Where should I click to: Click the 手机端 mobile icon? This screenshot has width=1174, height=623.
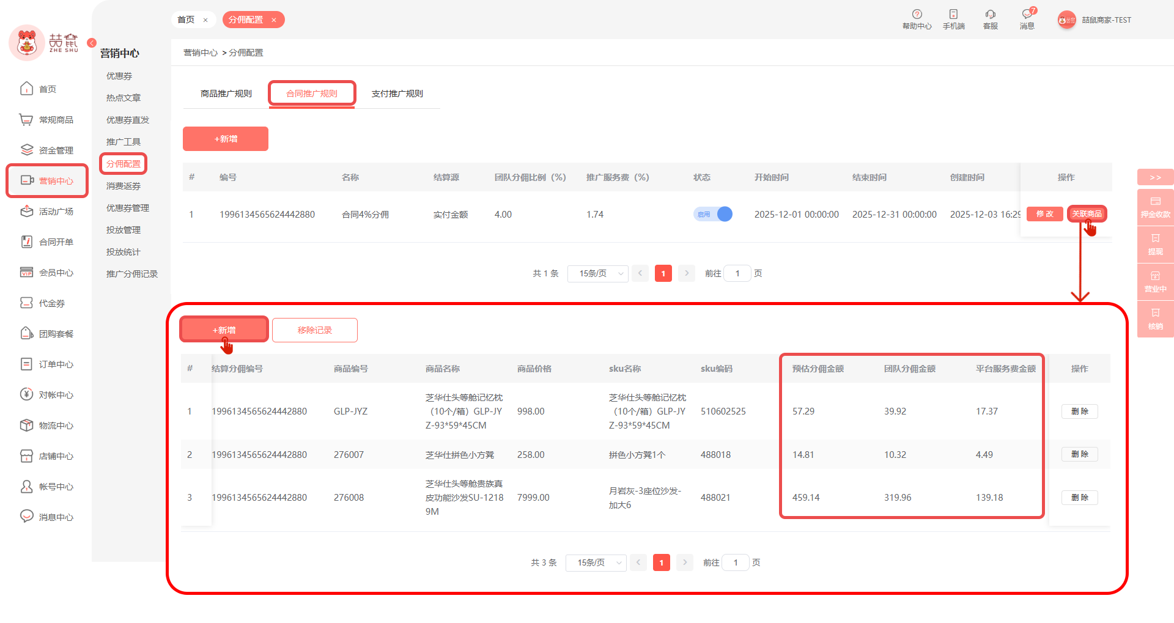[x=953, y=15]
